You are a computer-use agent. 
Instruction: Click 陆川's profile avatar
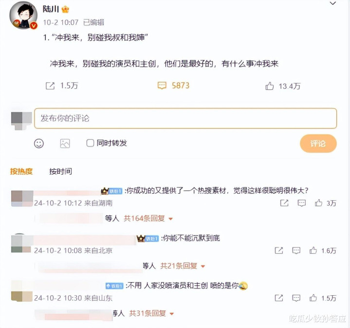[23, 15]
